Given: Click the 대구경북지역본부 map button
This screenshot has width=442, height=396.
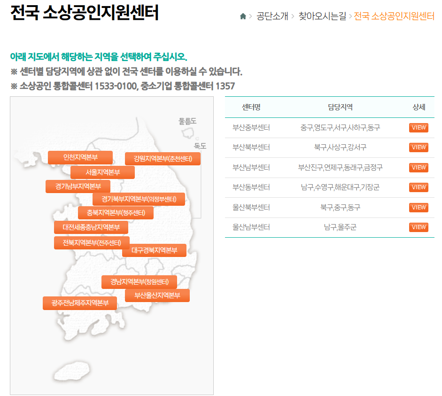Looking at the screenshot, I should click(155, 250).
